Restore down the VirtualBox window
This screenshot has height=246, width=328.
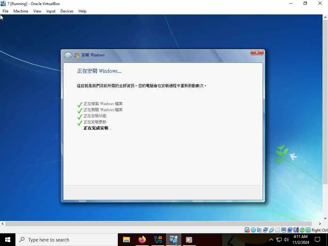305,3
